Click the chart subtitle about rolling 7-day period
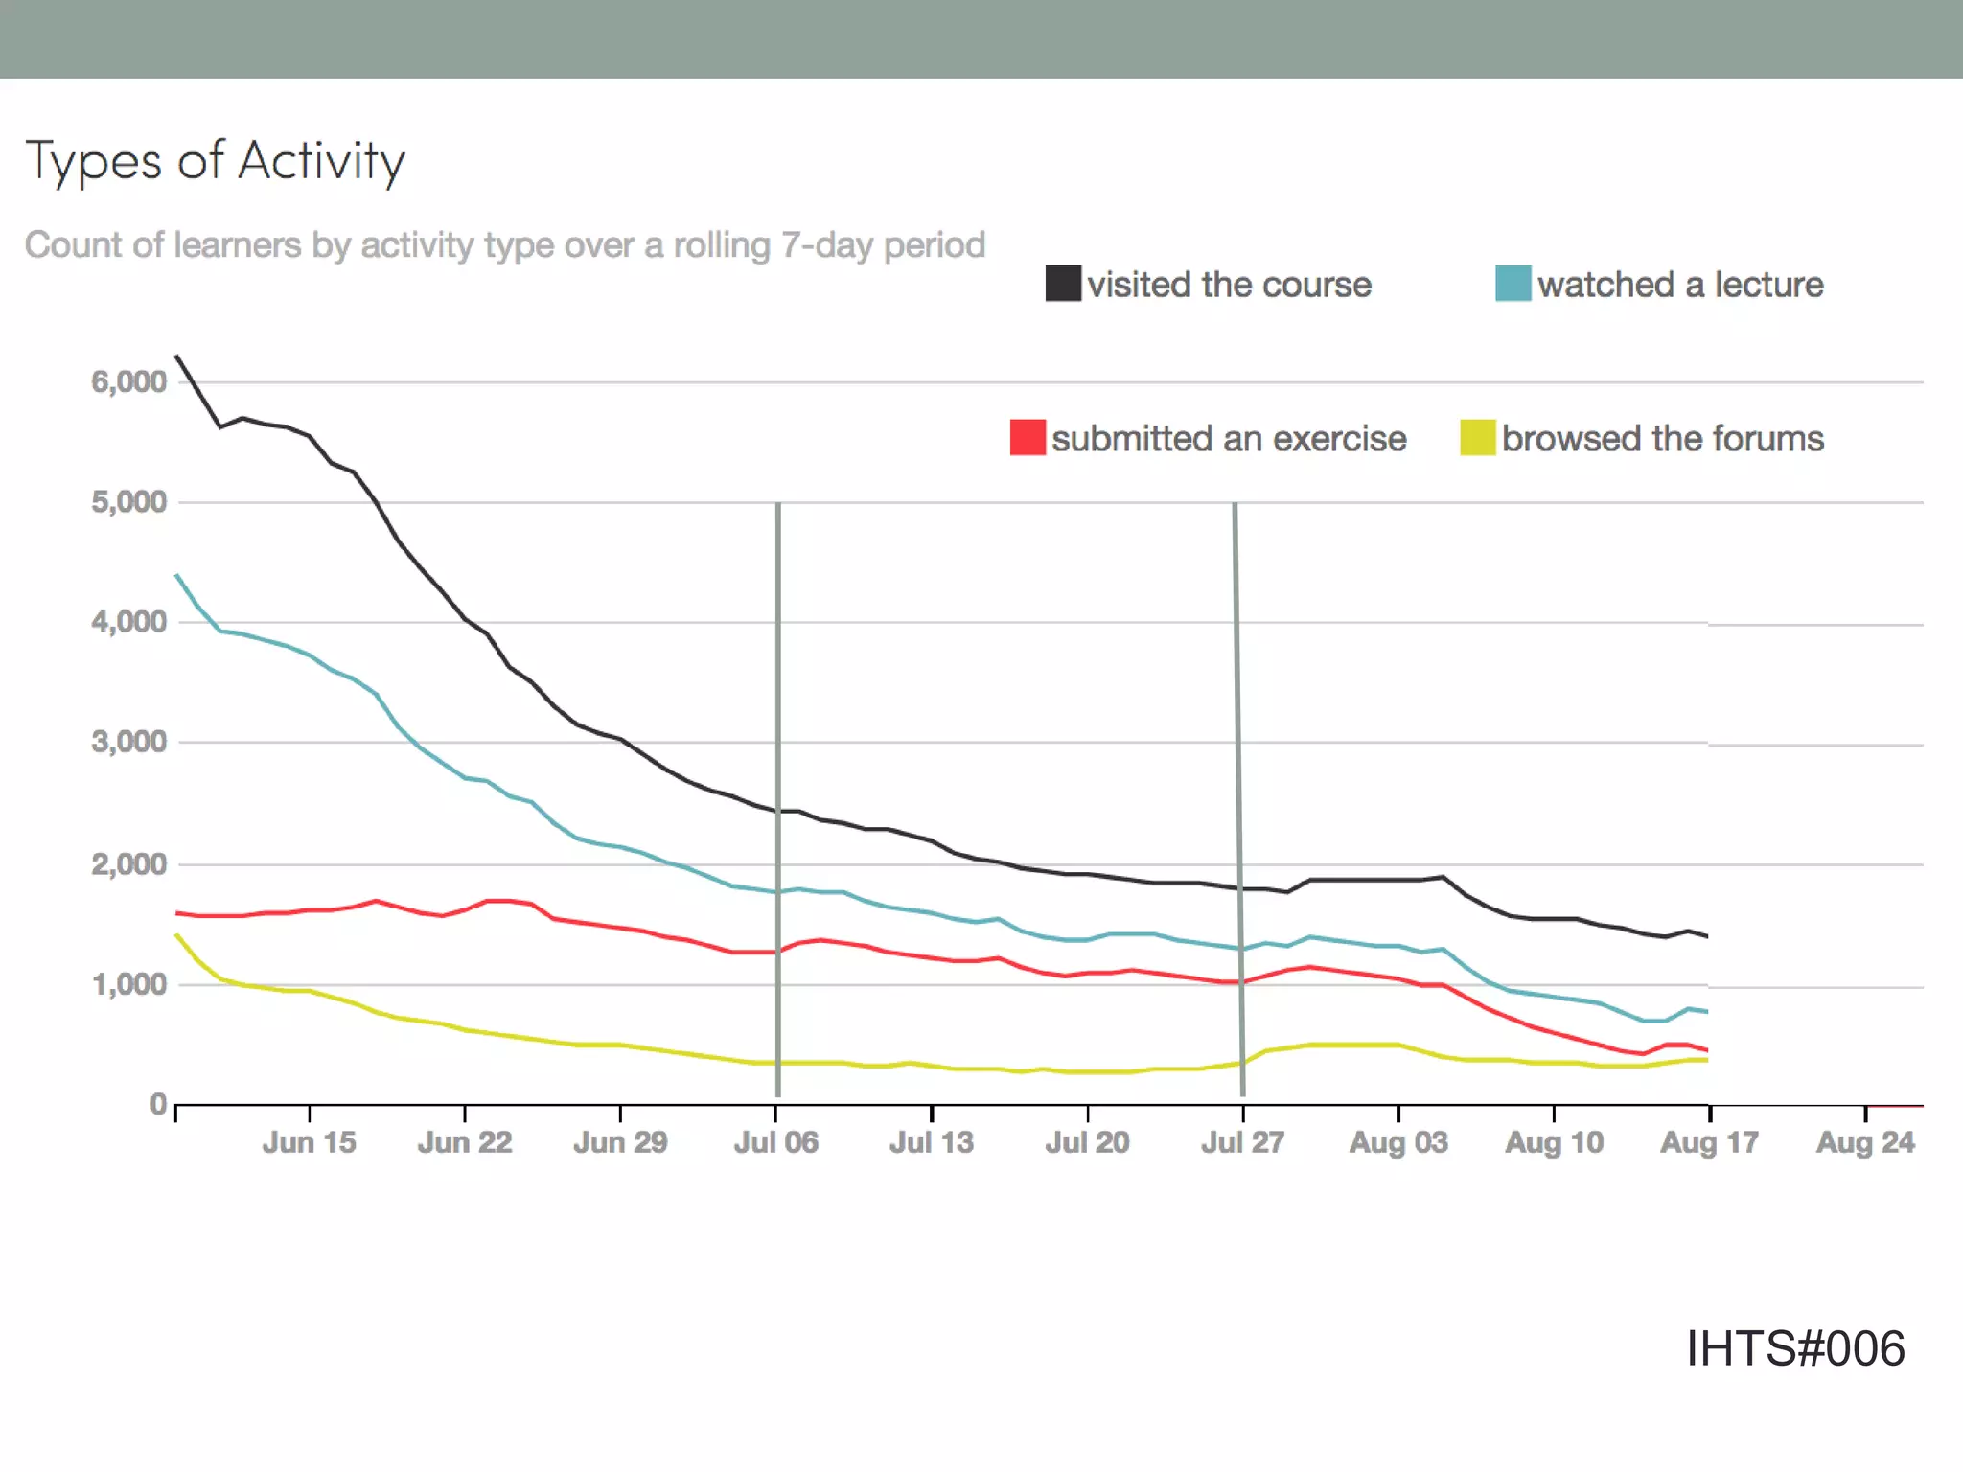1963x1472 pixels. click(504, 245)
